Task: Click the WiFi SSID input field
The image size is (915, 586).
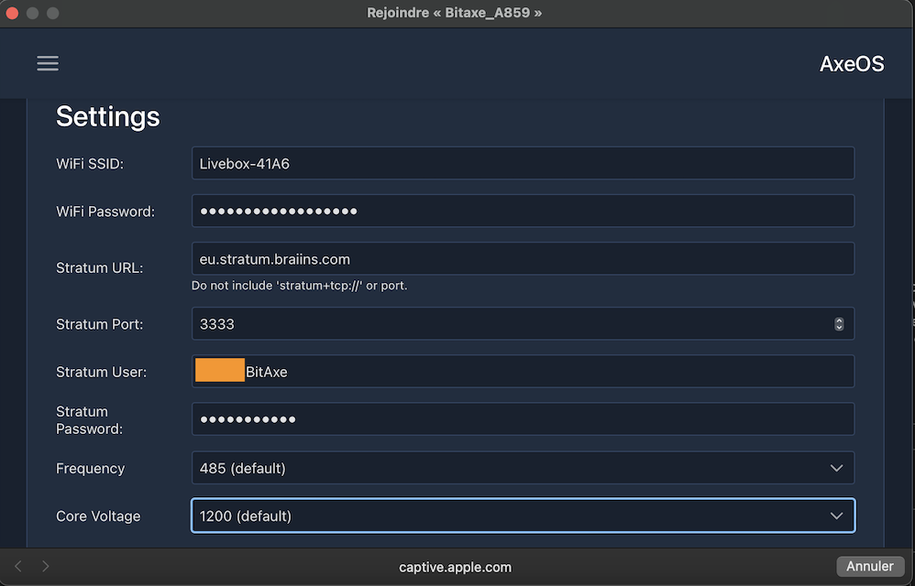Action: (x=523, y=164)
